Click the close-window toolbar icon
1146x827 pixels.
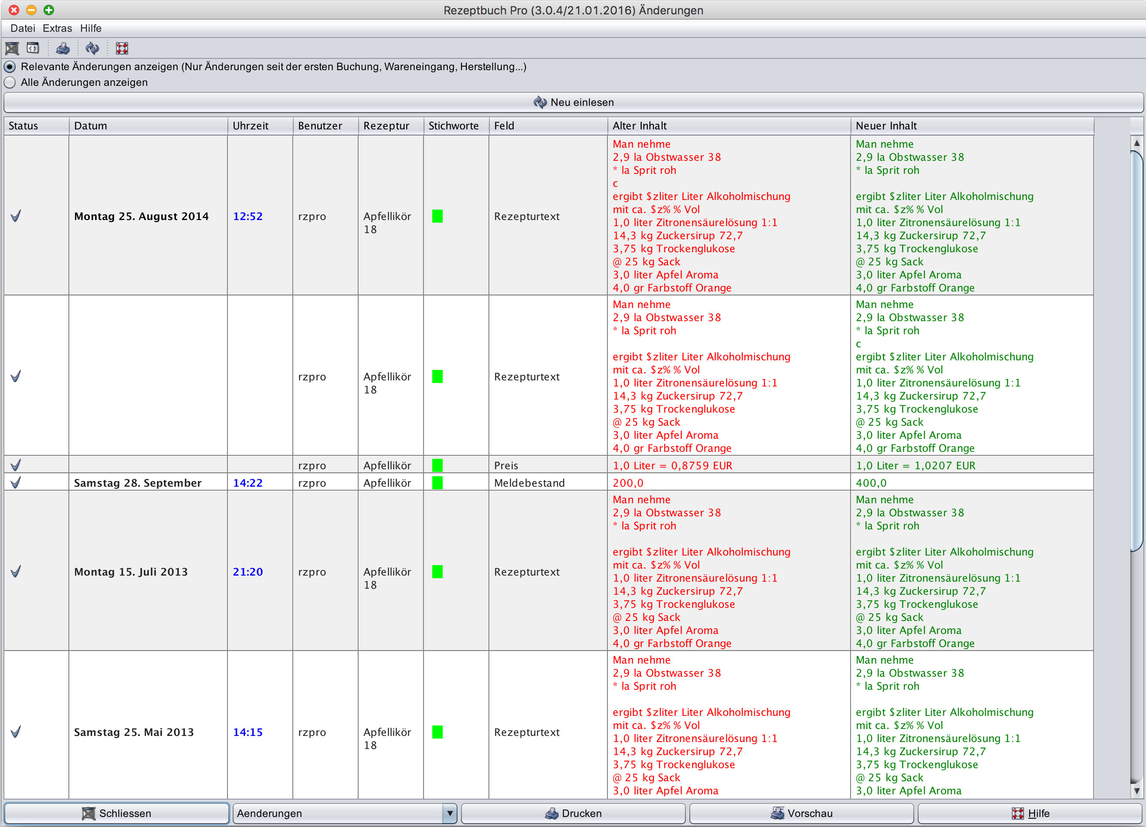point(12,48)
